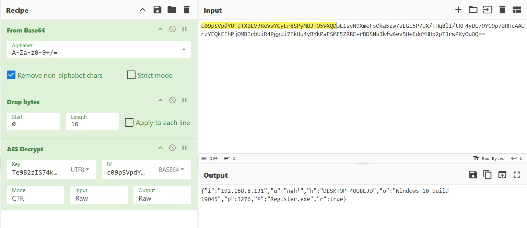Disable the AES Decrypt operation
Image resolution: width=527 pixels, height=228 pixels.
172,148
